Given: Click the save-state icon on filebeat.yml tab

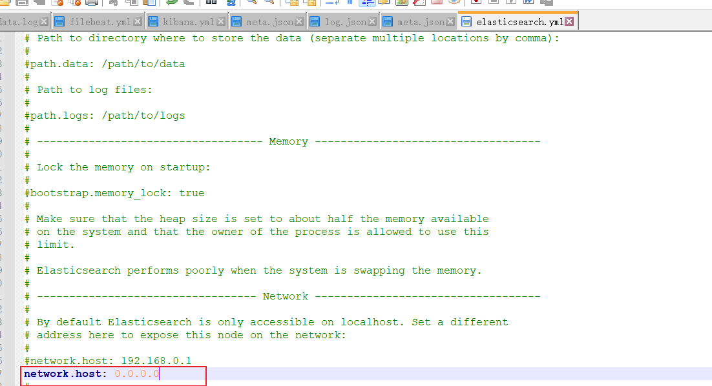Looking at the screenshot, I should [x=59, y=21].
